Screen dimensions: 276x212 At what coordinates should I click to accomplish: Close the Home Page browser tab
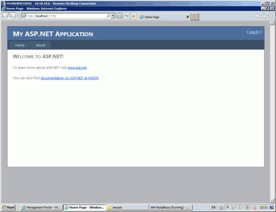coord(187,17)
